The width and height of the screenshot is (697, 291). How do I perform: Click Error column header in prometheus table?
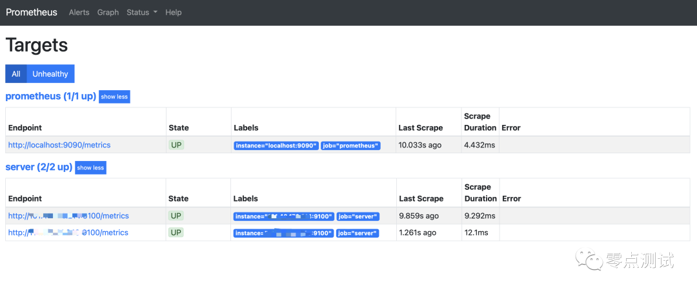point(510,127)
